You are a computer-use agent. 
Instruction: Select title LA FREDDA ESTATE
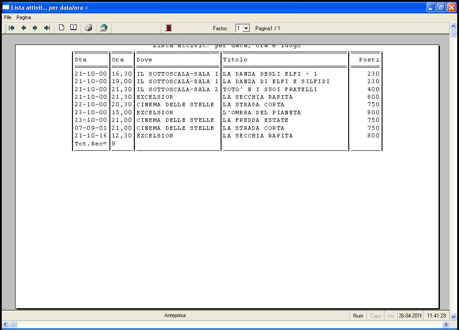coord(256,120)
